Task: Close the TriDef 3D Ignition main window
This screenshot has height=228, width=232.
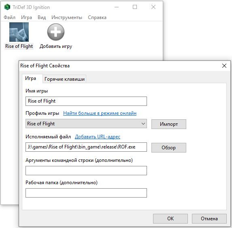Action: pyautogui.click(x=153, y=7)
